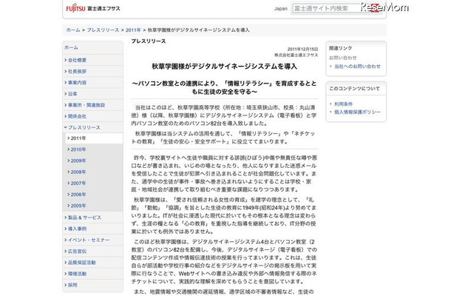This screenshot has height=296, width=451.
Task: Open 個人情報保護ポリシー link
Action: [357, 112]
